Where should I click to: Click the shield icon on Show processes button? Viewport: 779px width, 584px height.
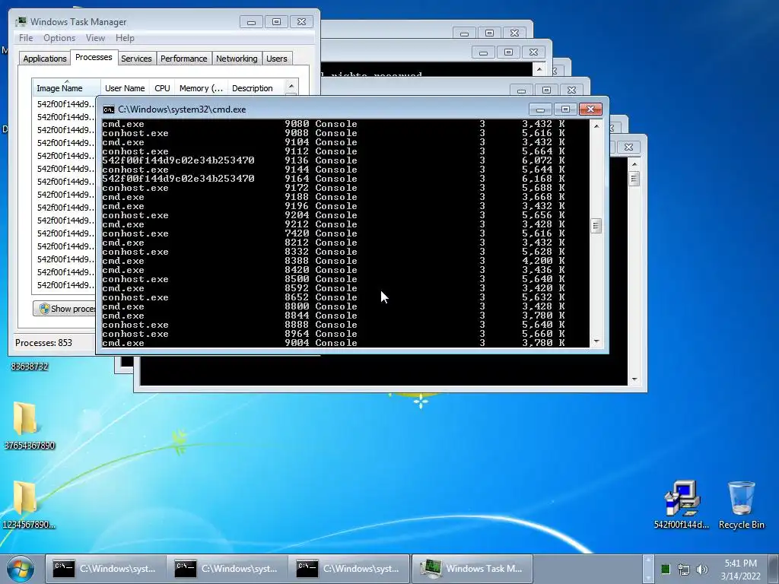(44, 309)
